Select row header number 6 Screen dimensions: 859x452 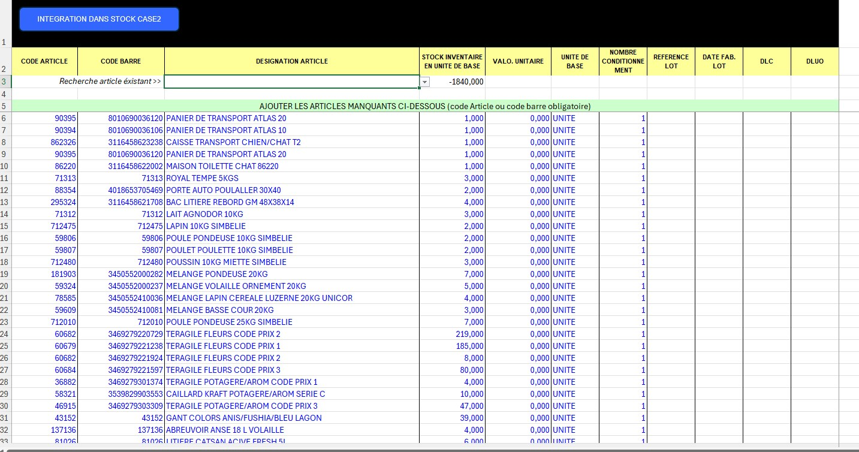pyautogui.click(x=5, y=118)
